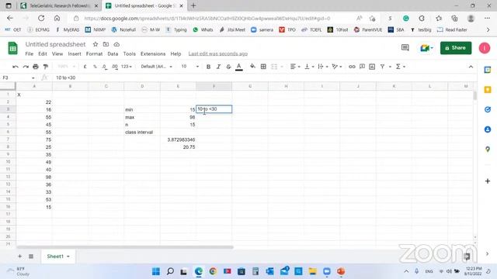This screenshot has height=279, width=497.
Task: Open the Windows Start menu
Action: coord(156,271)
